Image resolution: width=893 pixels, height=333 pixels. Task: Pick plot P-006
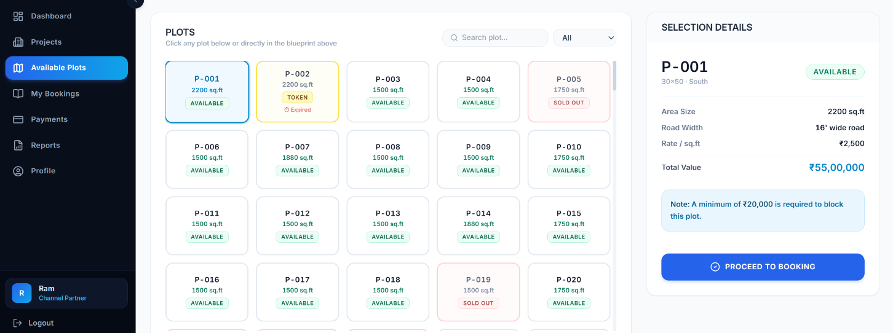[207, 159]
